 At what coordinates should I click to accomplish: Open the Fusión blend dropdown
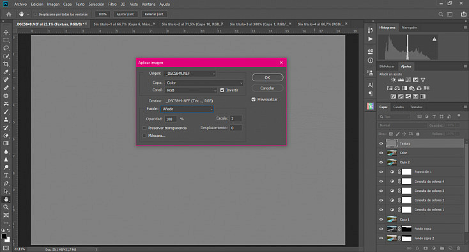[187, 109]
